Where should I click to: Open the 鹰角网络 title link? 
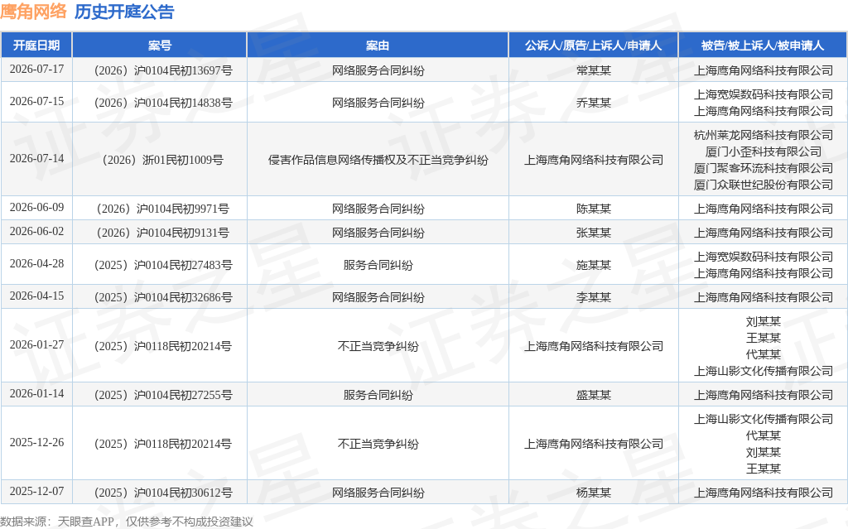pyautogui.click(x=33, y=12)
